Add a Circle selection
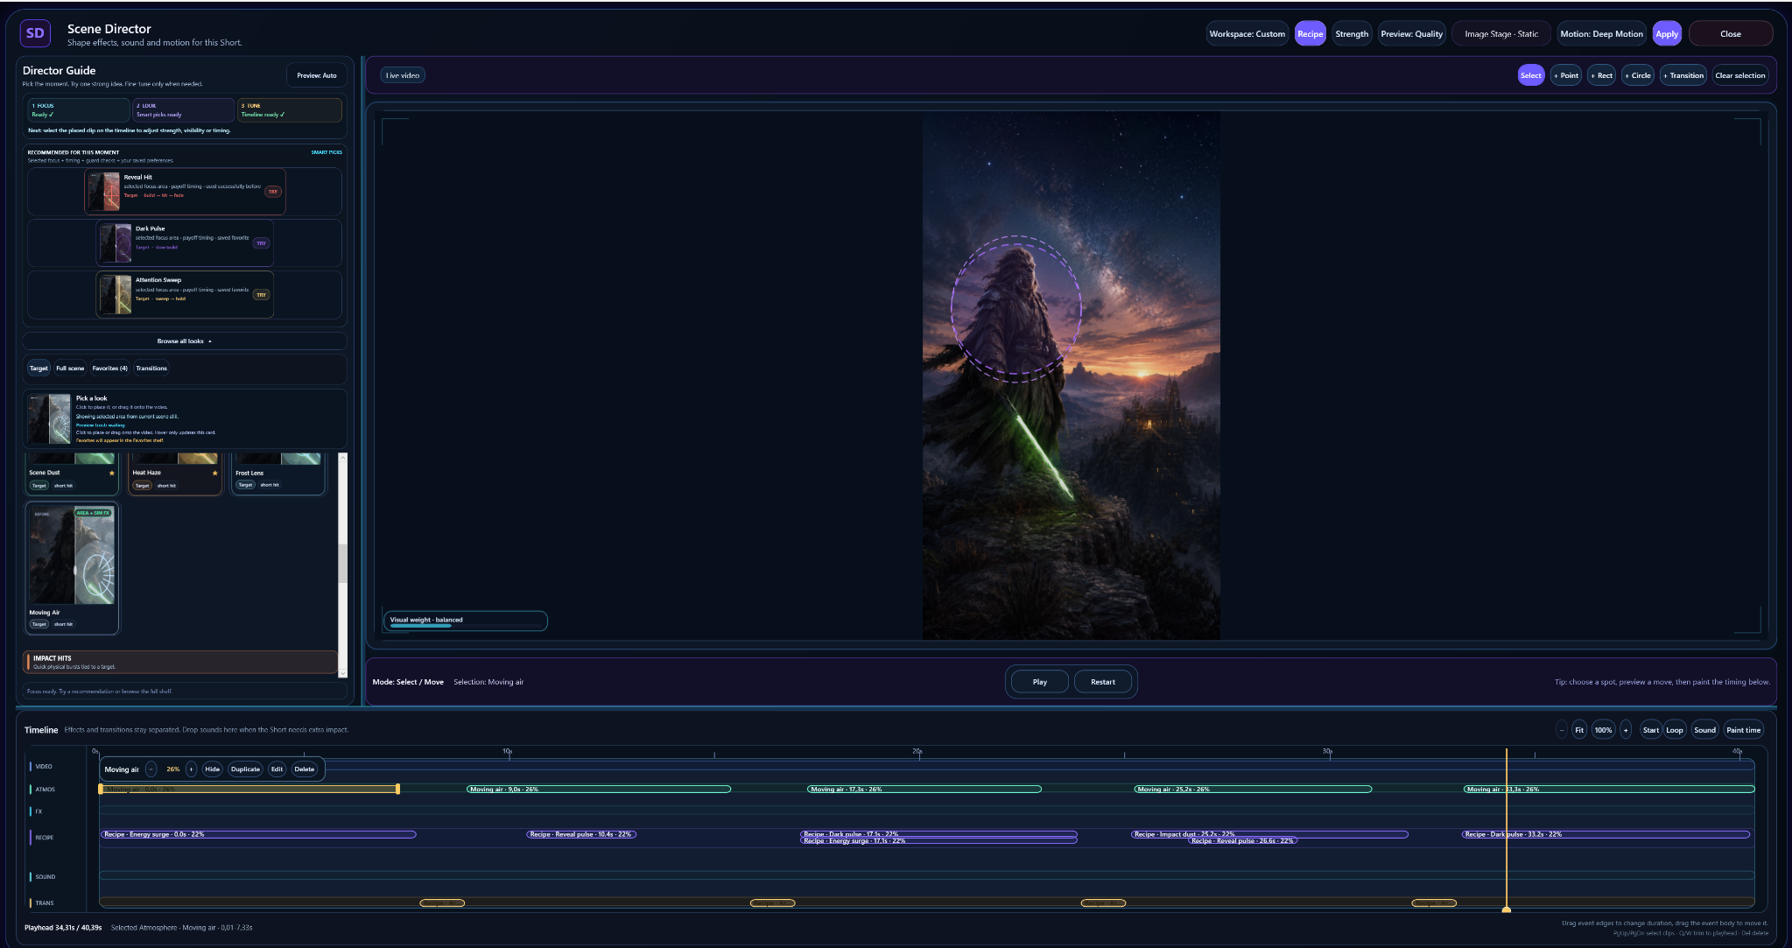Image resolution: width=1792 pixels, height=948 pixels. pyautogui.click(x=1638, y=75)
